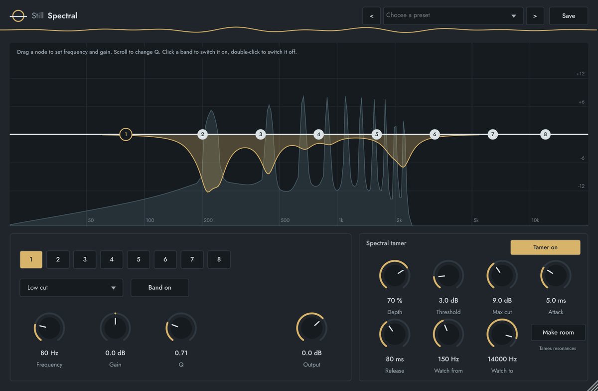Click the 70 % Depth value
This screenshot has height=391, width=598.
tap(395, 301)
